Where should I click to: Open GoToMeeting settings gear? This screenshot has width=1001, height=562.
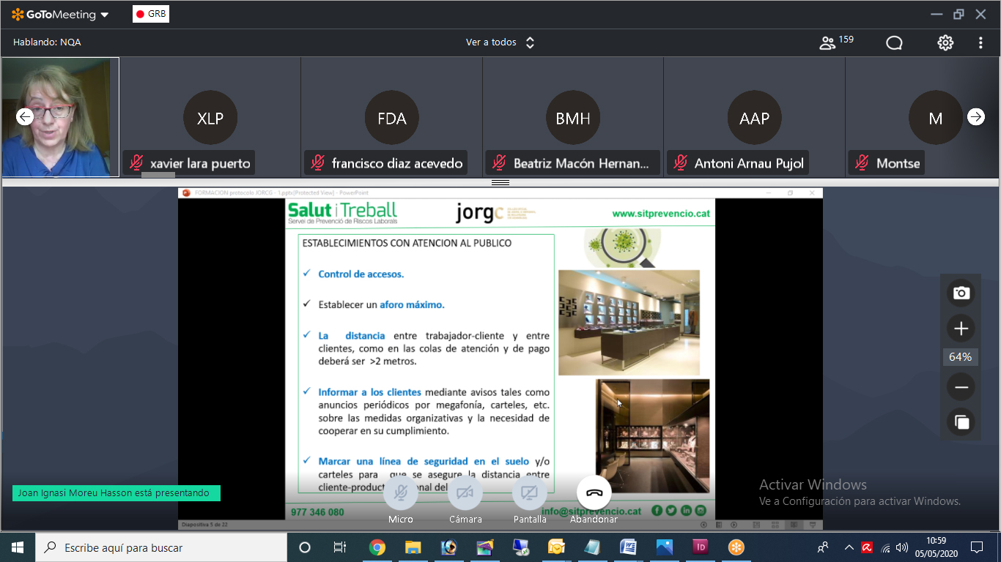tap(945, 42)
